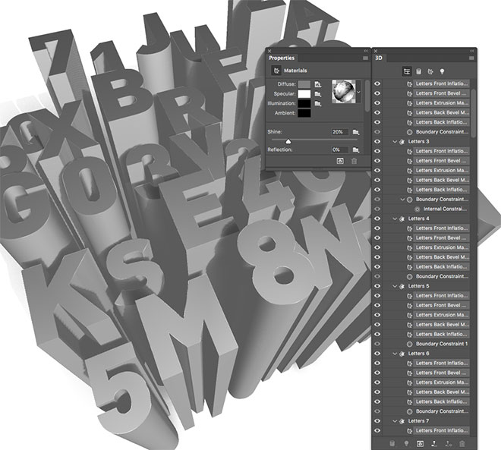Click the Shine percentage field

[339, 132]
